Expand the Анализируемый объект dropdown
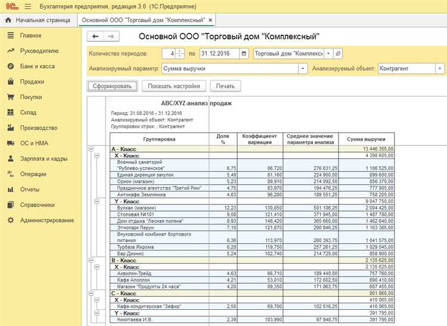Viewport: 447px width, 326px height. [440, 69]
